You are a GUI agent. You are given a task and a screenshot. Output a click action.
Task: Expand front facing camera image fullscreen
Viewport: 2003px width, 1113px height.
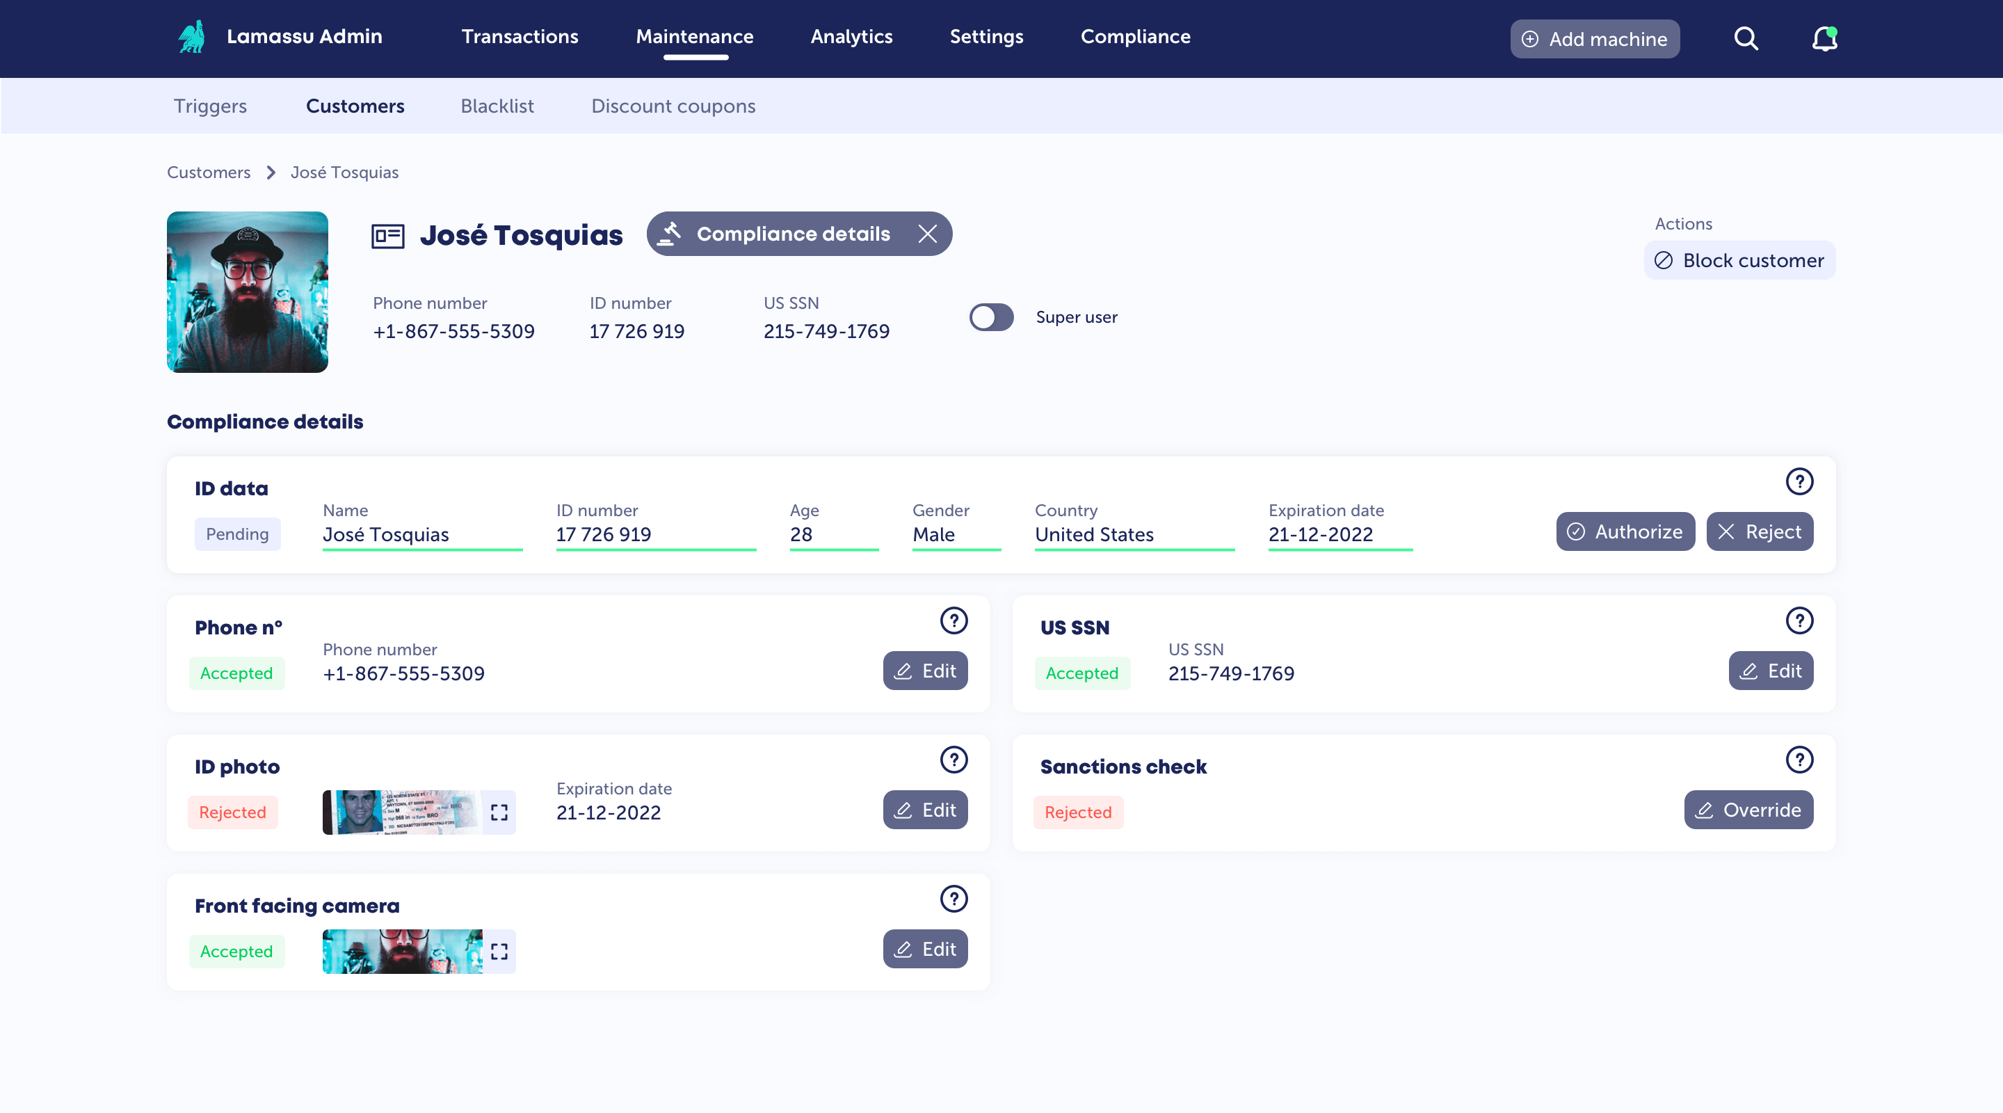499,952
